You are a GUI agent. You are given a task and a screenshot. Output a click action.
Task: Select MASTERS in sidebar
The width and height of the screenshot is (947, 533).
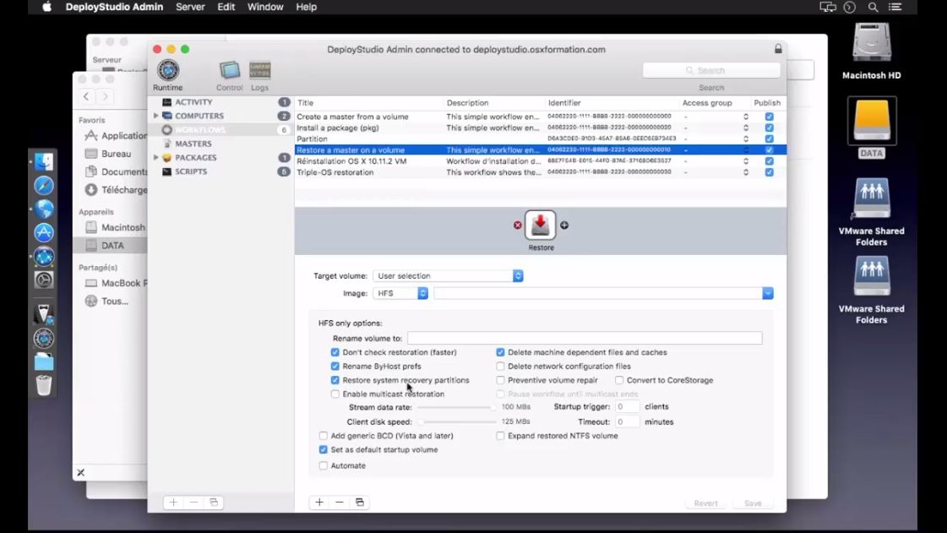click(193, 144)
